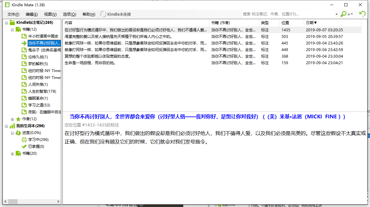Screen dimensions: 370x207
Task: Click the 鬼谷子 book icon
Action: point(24,50)
